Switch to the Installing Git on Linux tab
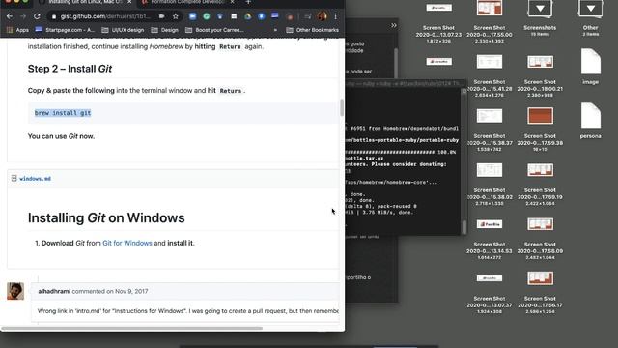Viewport: 618px width, 348px height. (85, 2)
